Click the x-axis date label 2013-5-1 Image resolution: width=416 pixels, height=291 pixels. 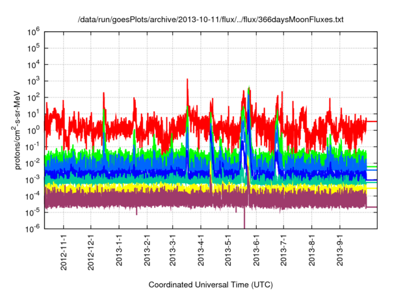click(x=228, y=250)
